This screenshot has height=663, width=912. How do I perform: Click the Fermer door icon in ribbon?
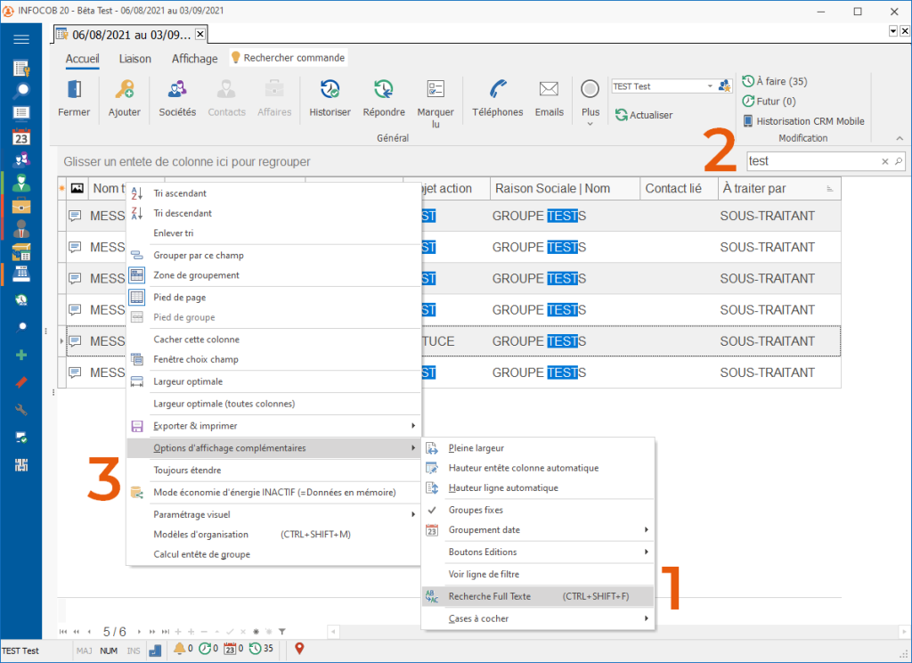[74, 91]
